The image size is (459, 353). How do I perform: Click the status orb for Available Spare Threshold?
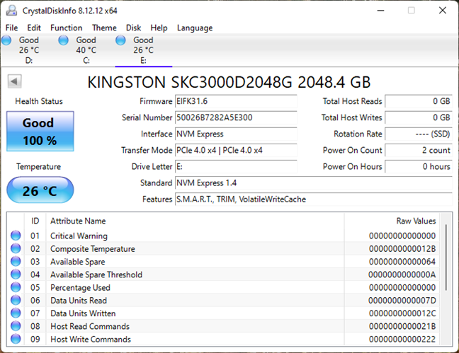point(16,274)
